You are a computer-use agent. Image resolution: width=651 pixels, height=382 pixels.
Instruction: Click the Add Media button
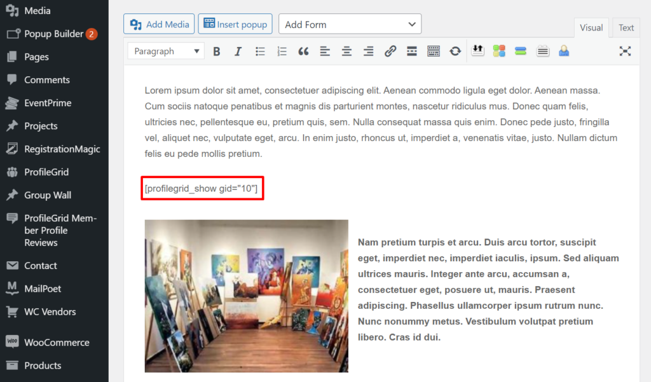tap(158, 24)
